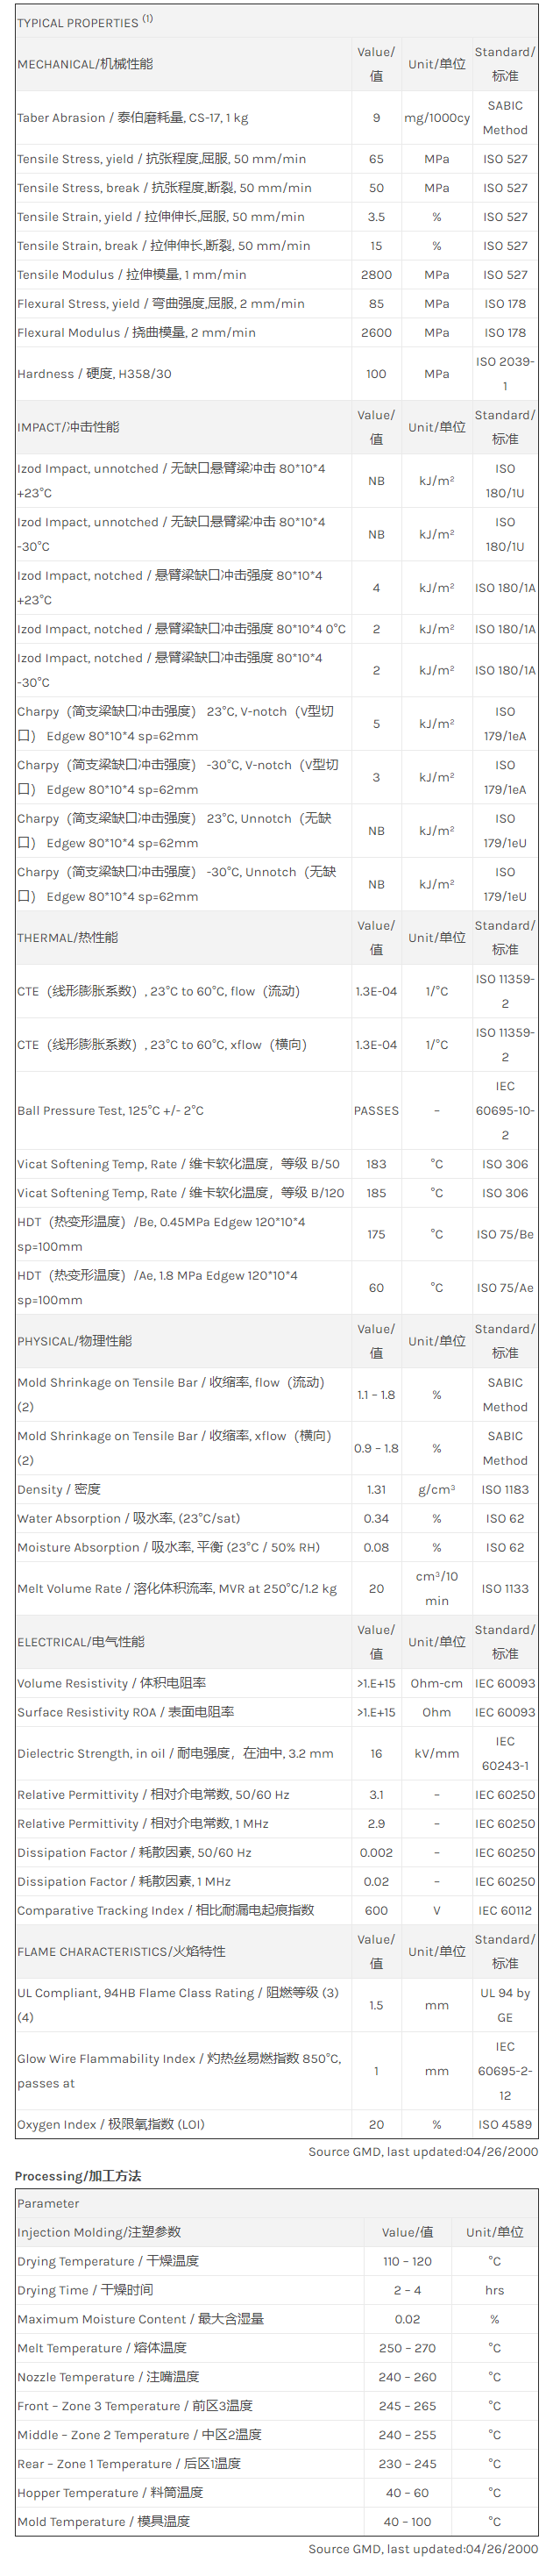This screenshot has height=2576, width=546.
Task: Select the Ball Pressure Test row label
Action: (x=110, y=1111)
